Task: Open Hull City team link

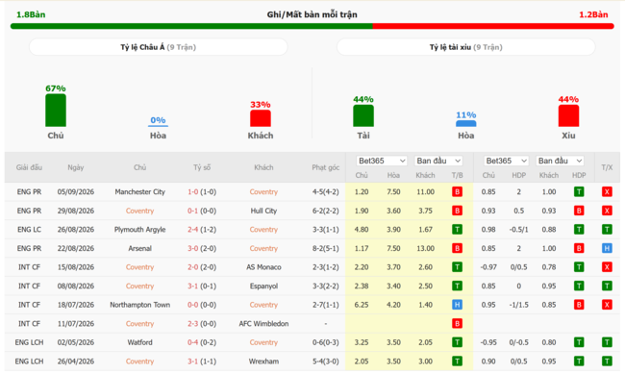Action: click(263, 211)
